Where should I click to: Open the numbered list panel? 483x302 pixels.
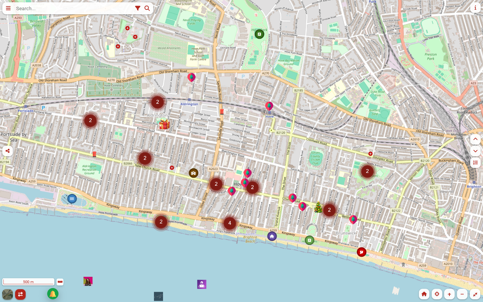tap(475, 163)
